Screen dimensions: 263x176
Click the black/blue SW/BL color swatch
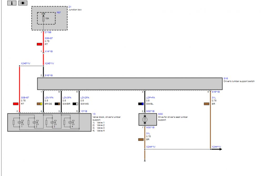tap(141, 104)
